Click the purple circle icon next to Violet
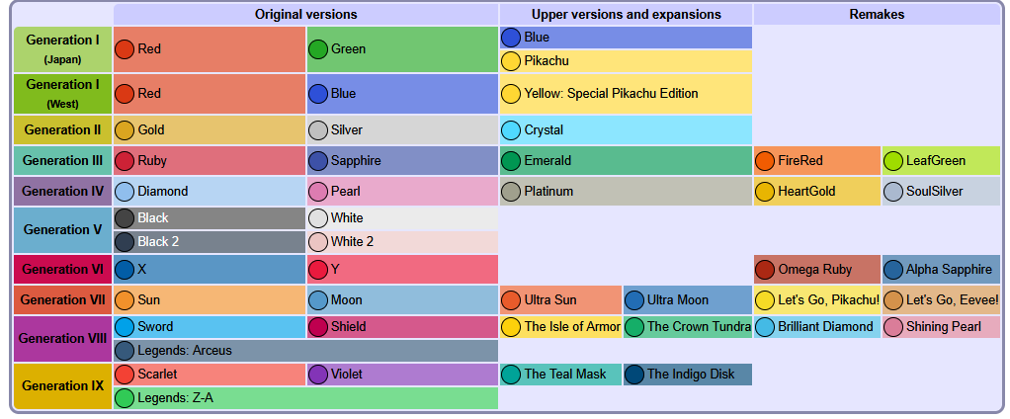This screenshot has width=1010, height=419. pyautogui.click(x=317, y=374)
